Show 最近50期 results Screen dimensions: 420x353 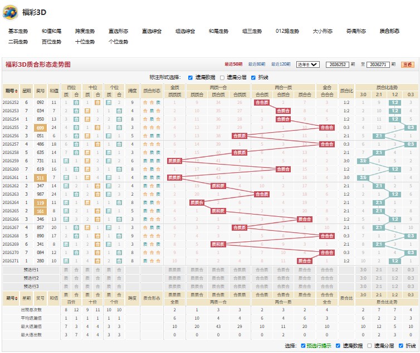233,64
